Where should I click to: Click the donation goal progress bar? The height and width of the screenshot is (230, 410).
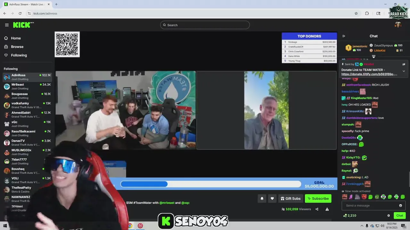tap(211, 184)
